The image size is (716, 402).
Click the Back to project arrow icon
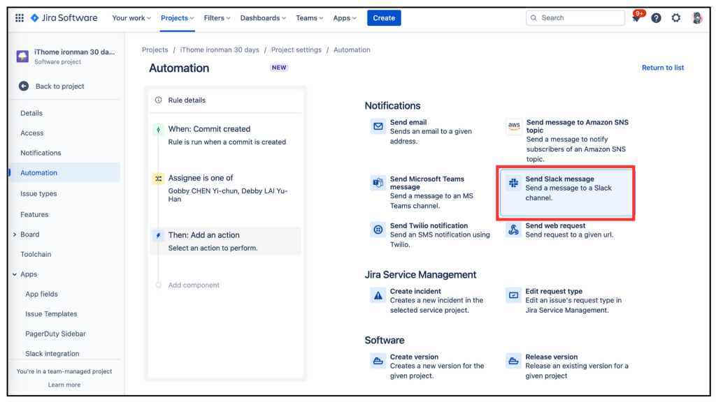(x=24, y=86)
